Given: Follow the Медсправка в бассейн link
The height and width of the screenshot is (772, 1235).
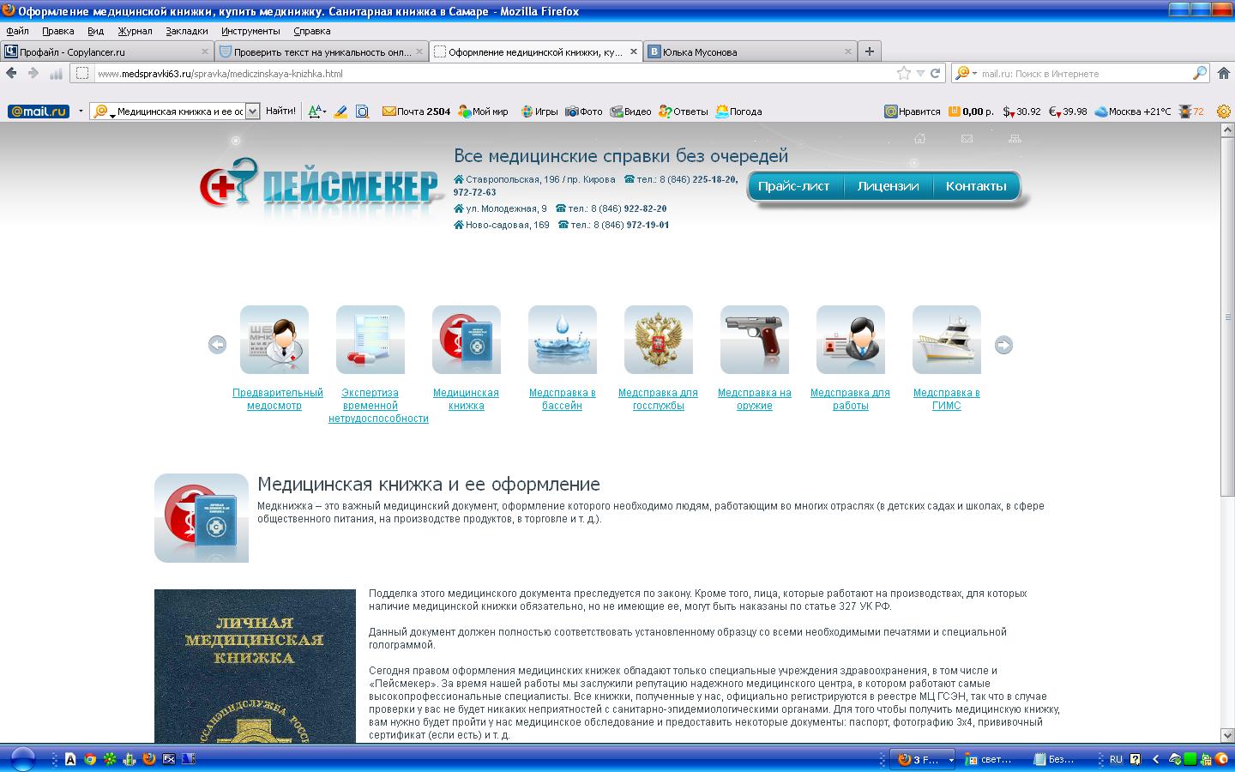Looking at the screenshot, I should click(x=563, y=399).
